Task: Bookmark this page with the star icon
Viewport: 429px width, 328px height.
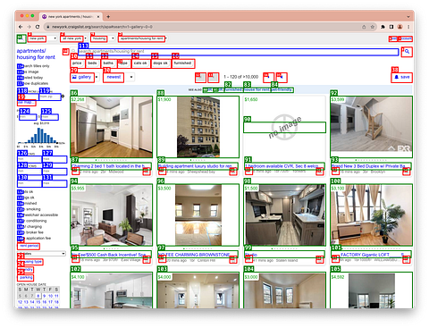Action: pos(373,27)
